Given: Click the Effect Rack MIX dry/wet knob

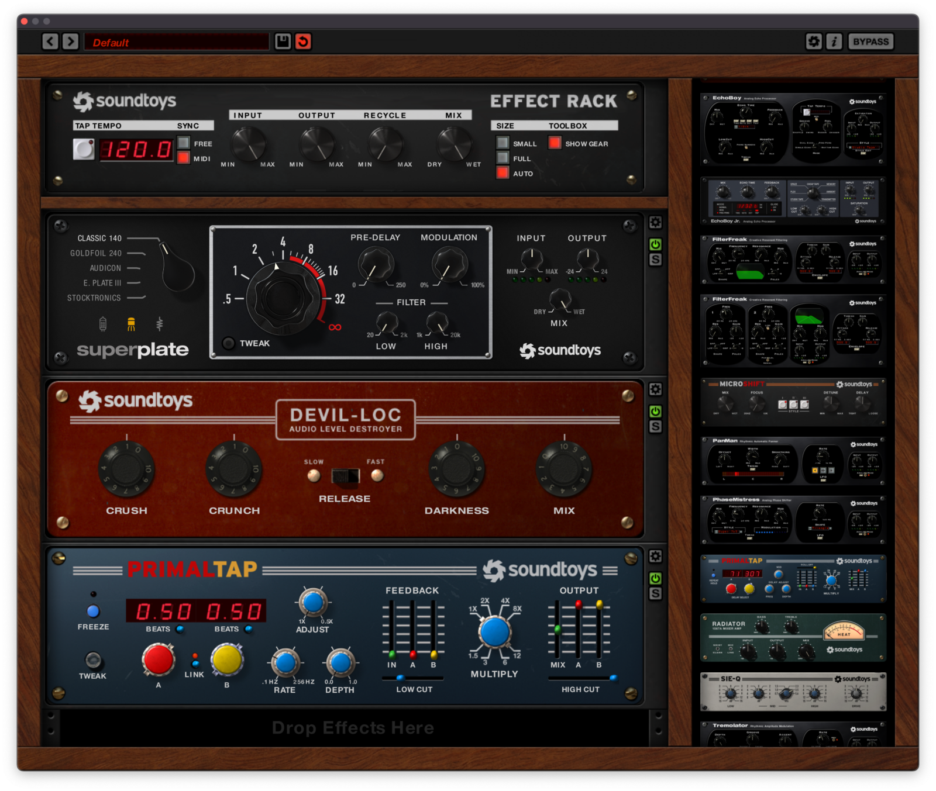Looking at the screenshot, I should (x=455, y=144).
